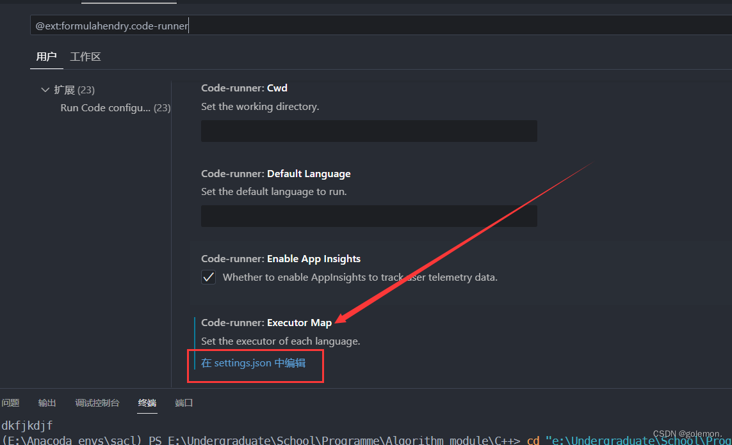Viewport: 732px width, 445px height.
Task: Open the 端口 panel tab
Action: [x=183, y=403]
